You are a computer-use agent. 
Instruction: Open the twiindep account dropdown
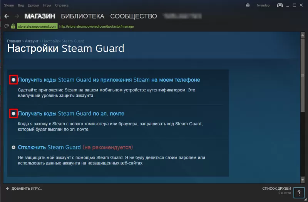coord(263,5)
